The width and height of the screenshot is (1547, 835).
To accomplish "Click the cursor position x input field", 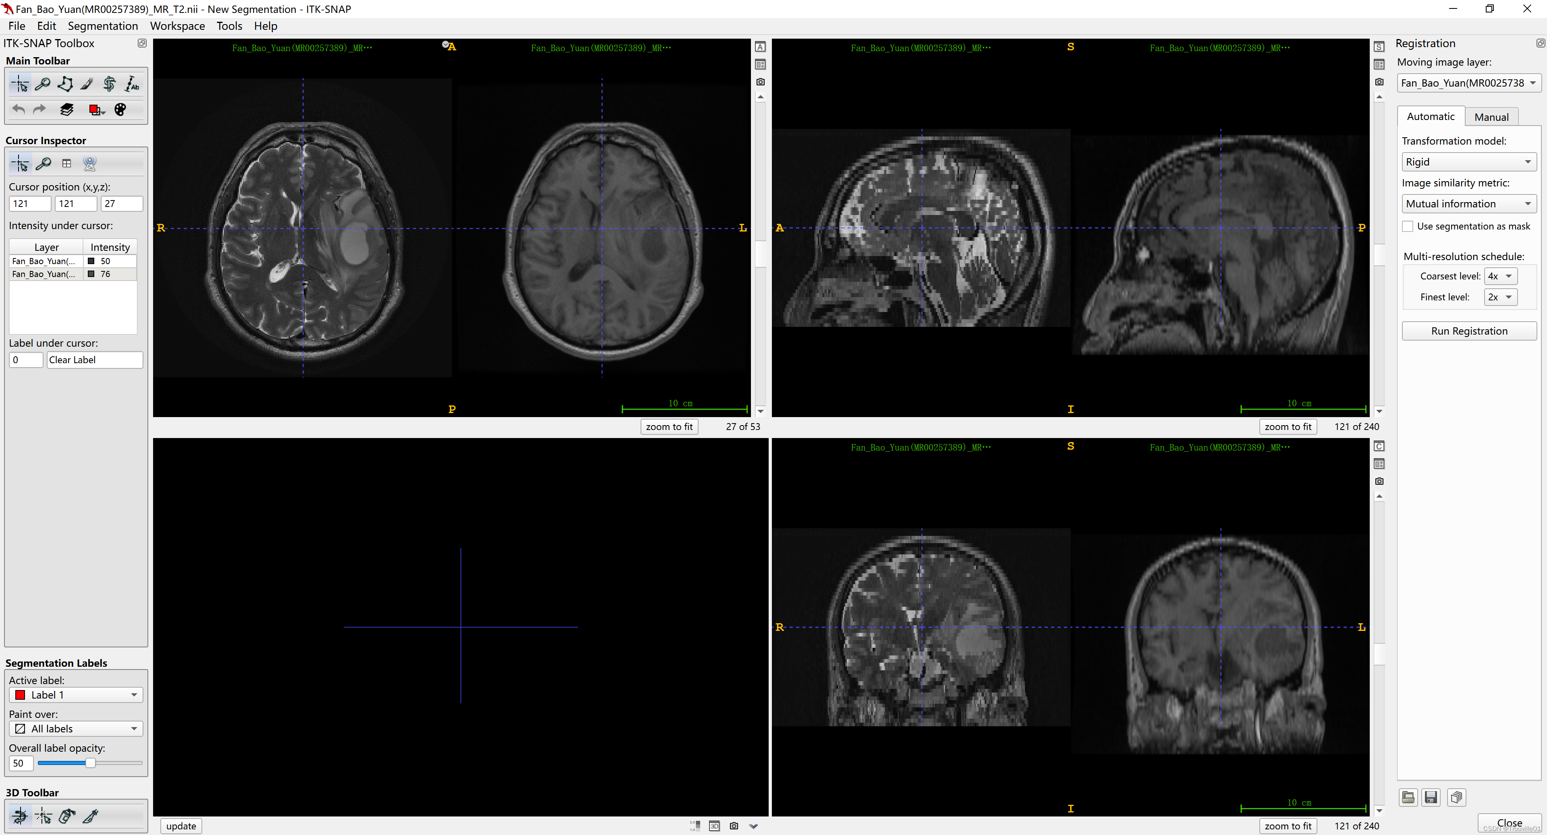I will click(x=29, y=203).
